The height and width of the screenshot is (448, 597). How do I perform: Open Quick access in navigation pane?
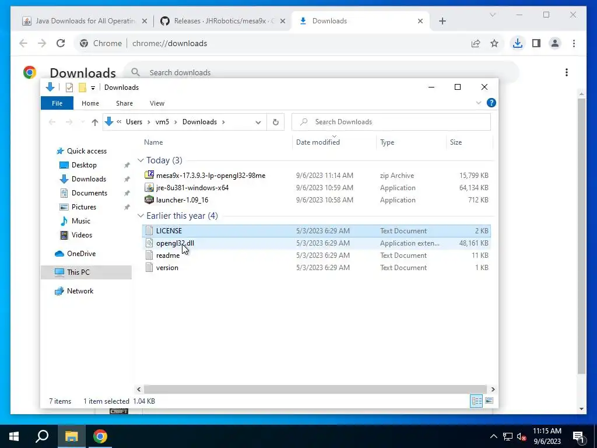pyautogui.click(x=86, y=151)
